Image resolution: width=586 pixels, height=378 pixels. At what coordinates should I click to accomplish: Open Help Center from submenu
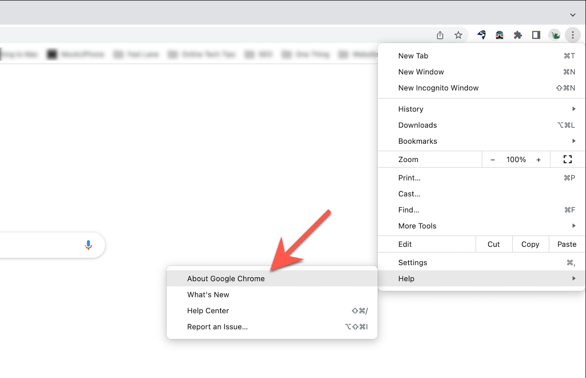coord(272,311)
